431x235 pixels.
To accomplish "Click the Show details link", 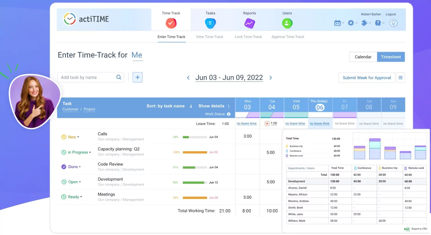I will click(211, 106).
